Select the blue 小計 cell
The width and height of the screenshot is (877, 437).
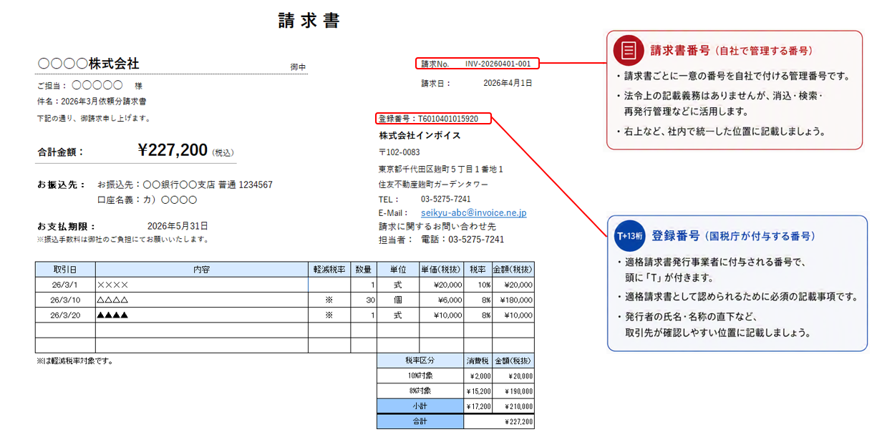[420, 406]
